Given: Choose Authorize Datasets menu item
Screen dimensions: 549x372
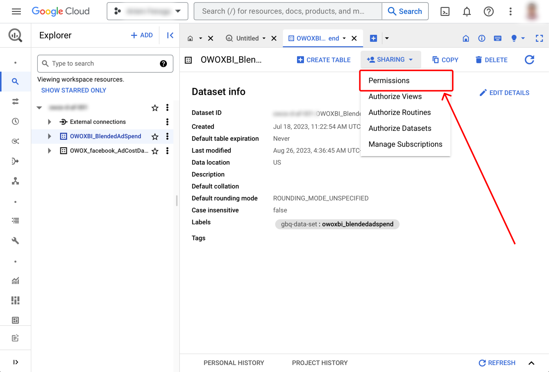Looking at the screenshot, I should tap(406, 128).
